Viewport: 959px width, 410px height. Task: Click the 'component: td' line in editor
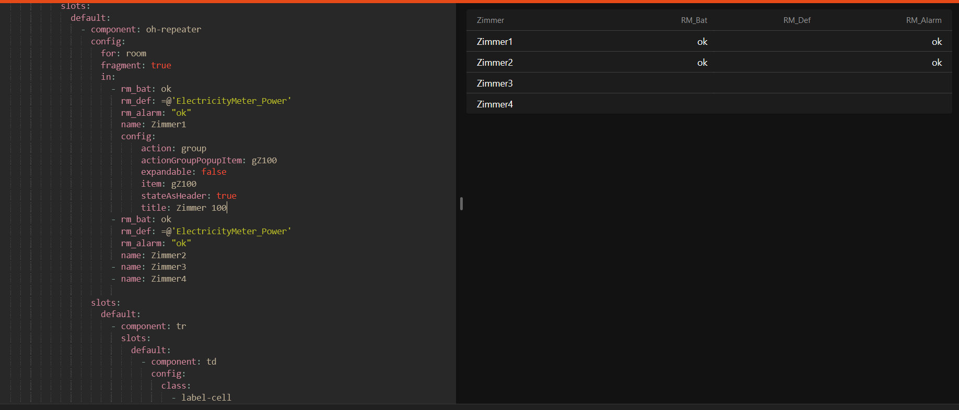pos(183,362)
